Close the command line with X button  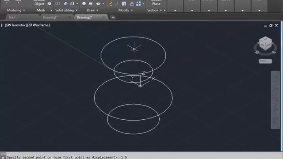pyautogui.click(x=3, y=157)
